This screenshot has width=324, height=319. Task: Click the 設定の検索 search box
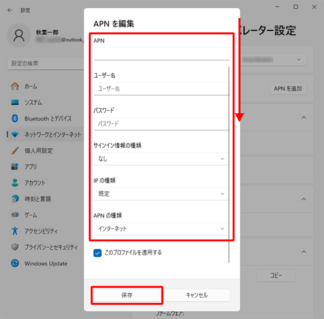(45, 63)
